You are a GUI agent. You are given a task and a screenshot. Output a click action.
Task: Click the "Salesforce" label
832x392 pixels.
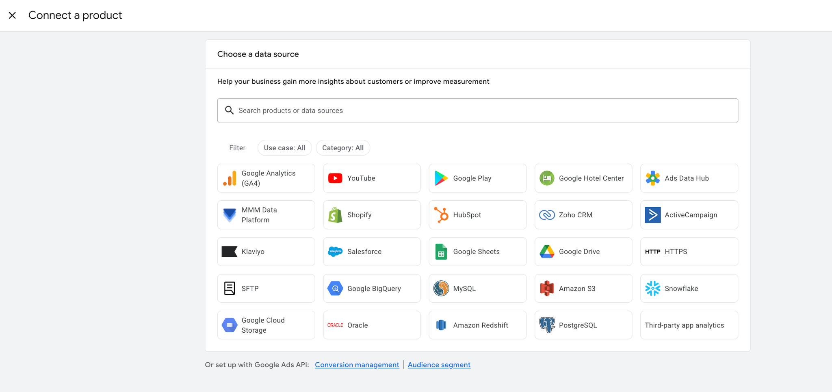click(x=364, y=252)
